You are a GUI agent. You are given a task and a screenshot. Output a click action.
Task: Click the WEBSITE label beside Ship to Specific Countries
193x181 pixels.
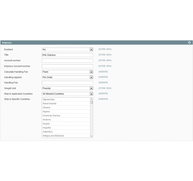[103, 99]
